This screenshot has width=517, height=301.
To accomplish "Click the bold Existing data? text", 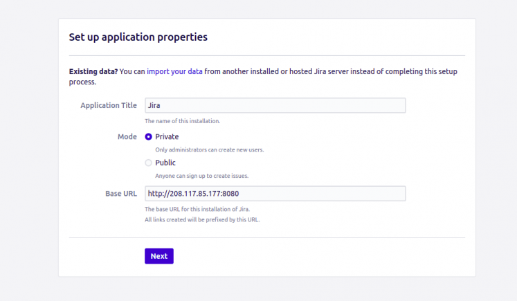I will (x=93, y=71).
